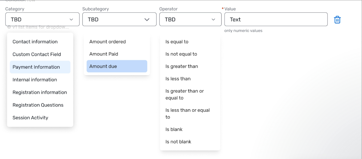The image size is (362, 159).
Task: Select Is equal to operator
Action: (177, 42)
